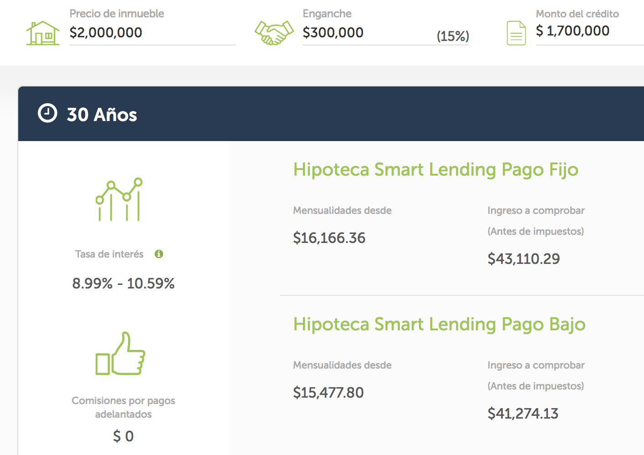
Task: Open Hipoteca Smart Lending Pago Bajo
Action: point(440,324)
